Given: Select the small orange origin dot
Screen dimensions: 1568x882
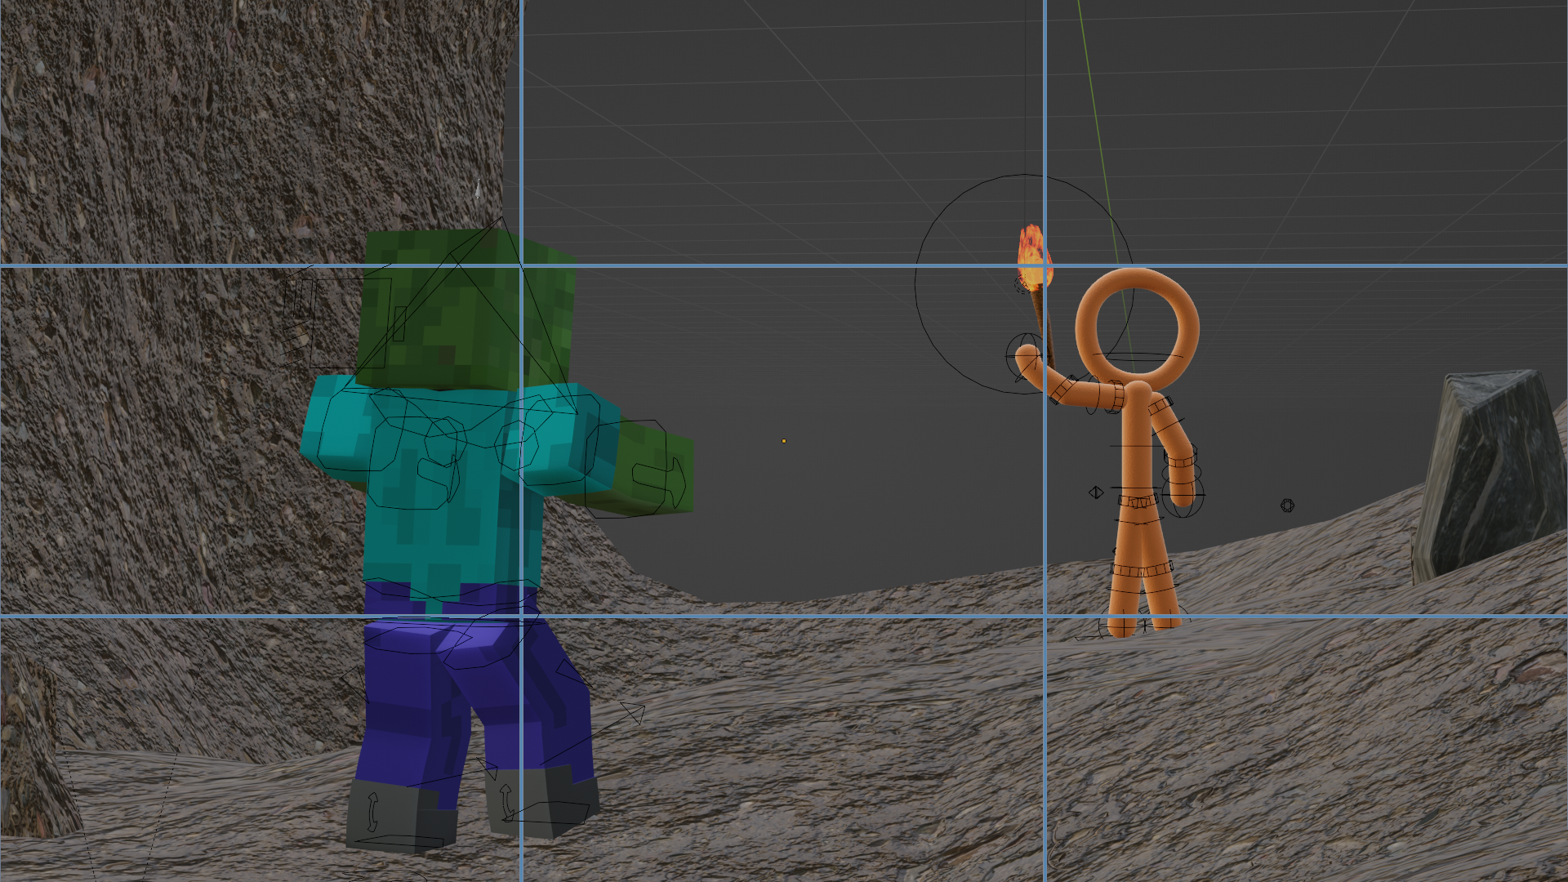Looking at the screenshot, I should 784,441.
